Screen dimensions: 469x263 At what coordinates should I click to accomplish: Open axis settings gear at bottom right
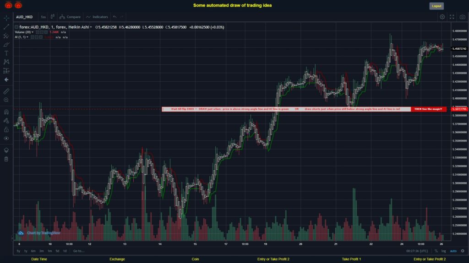click(463, 251)
